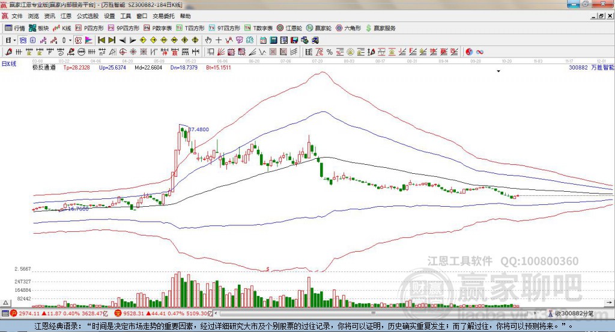Expand the candlestick style dropdown arrow

(70, 40)
